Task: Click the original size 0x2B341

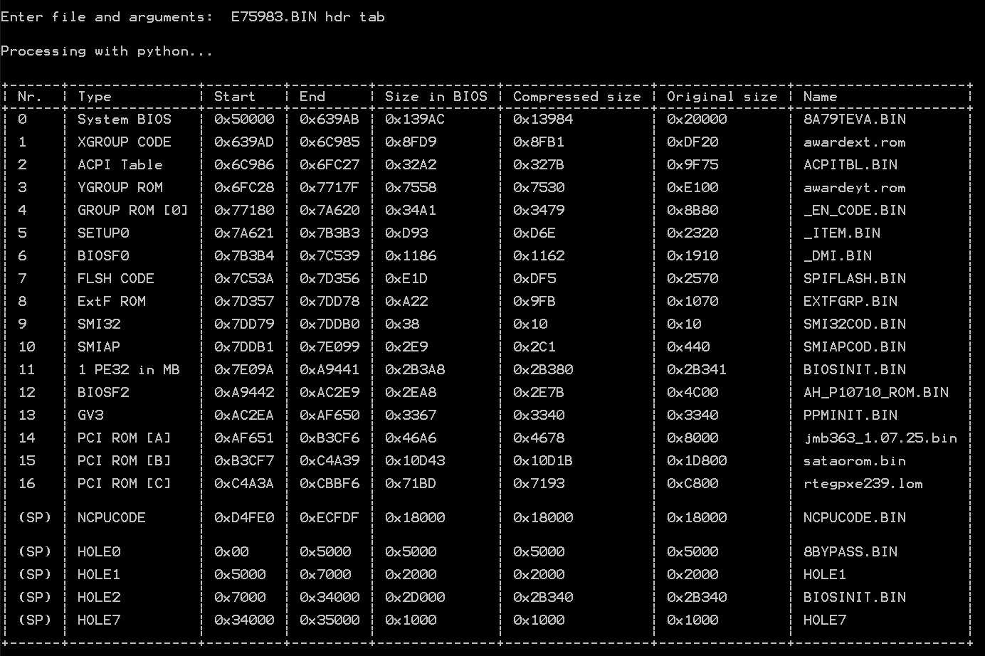Action: (697, 370)
